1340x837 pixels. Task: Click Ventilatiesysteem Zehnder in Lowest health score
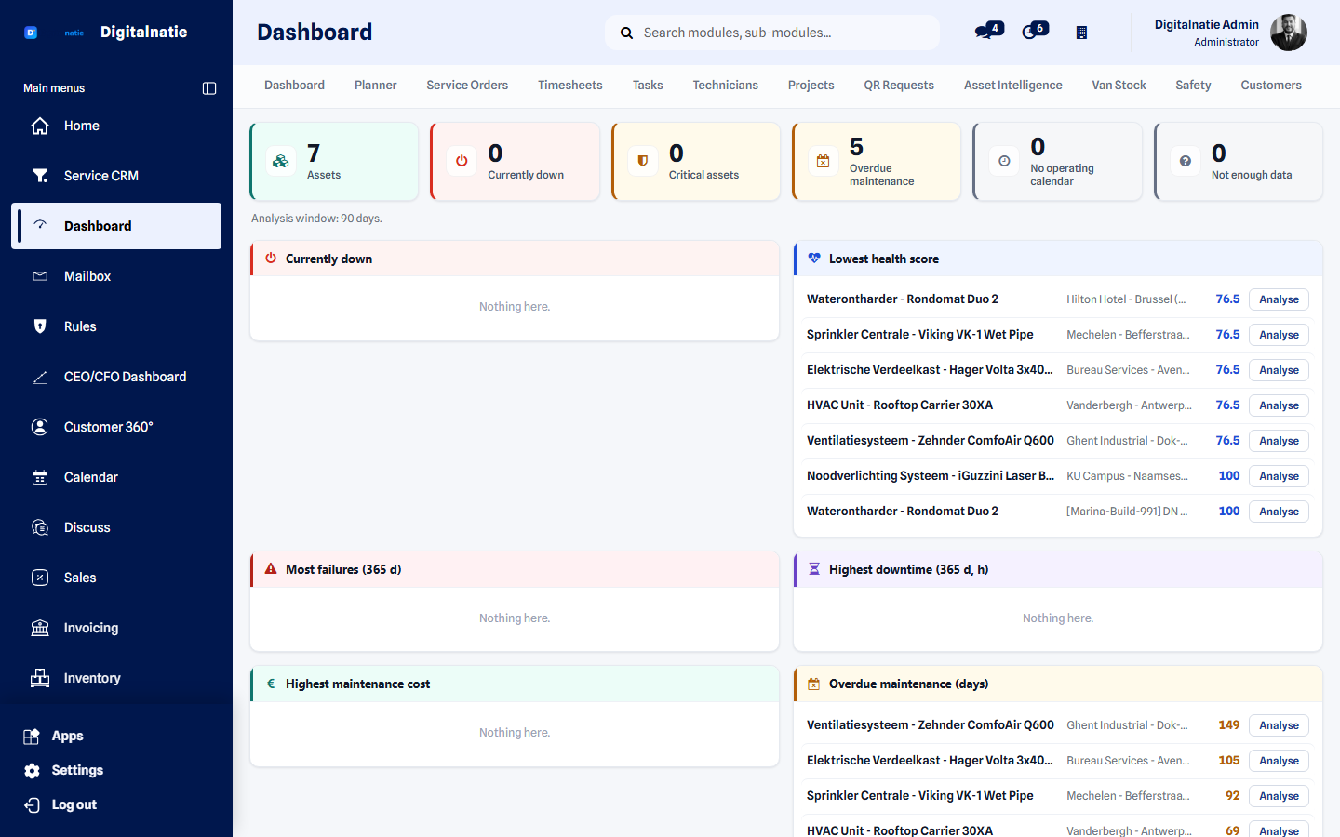[931, 441]
